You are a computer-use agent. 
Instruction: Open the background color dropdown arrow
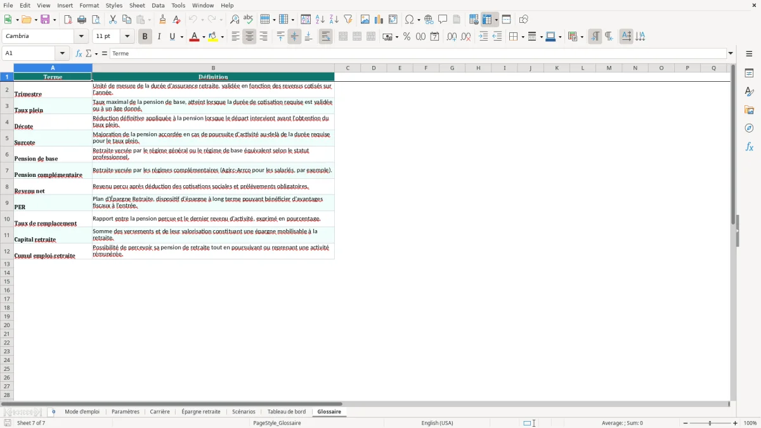[x=223, y=37]
